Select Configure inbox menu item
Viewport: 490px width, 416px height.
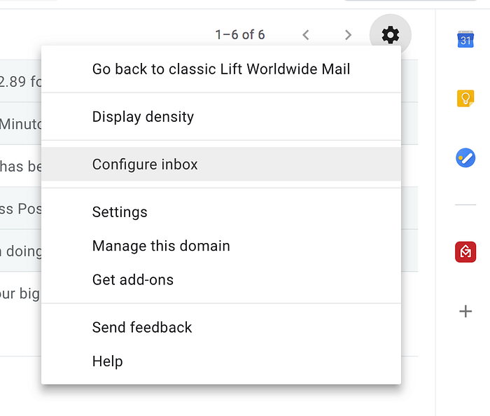point(221,164)
